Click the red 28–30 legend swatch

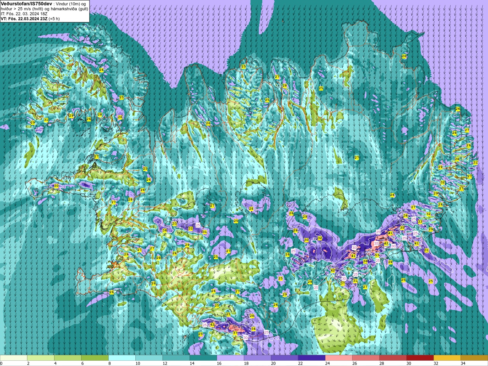coord(393,358)
